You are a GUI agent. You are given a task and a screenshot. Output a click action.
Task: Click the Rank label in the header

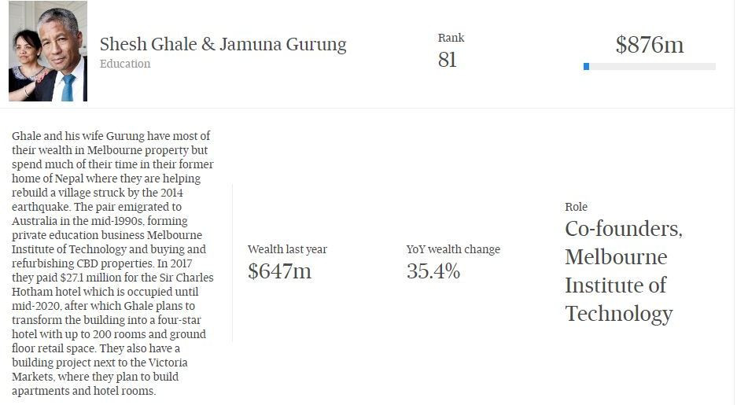click(451, 38)
